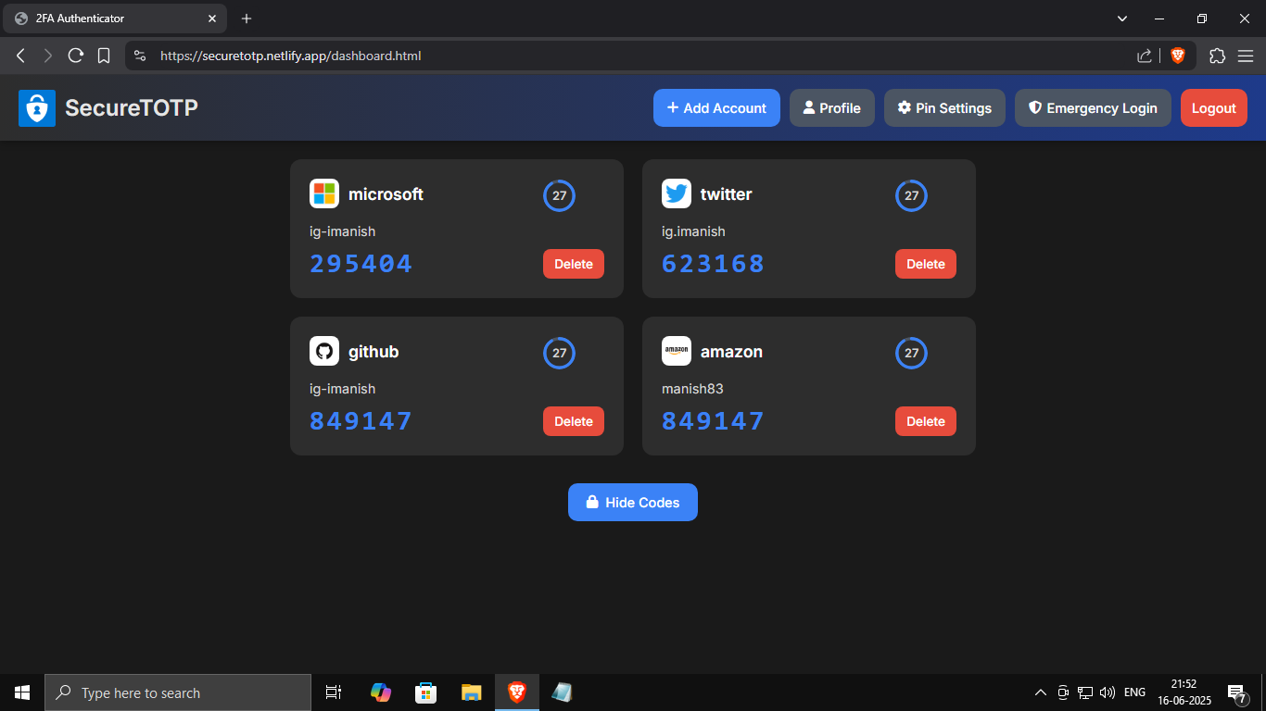Click the share icon in address bar
The width and height of the screenshot is (1266, 711).
coord(1145,56)
